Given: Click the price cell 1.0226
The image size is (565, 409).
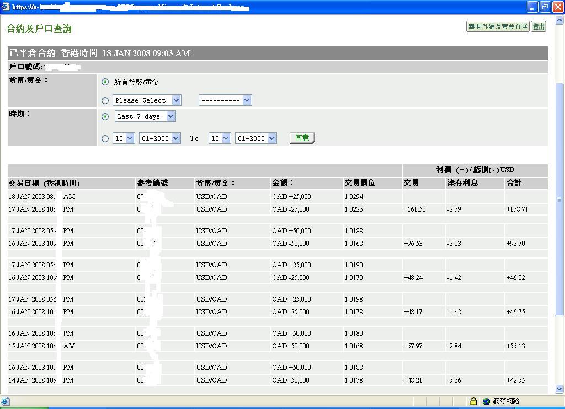Looking at the screenshot, I should (354, 209).
